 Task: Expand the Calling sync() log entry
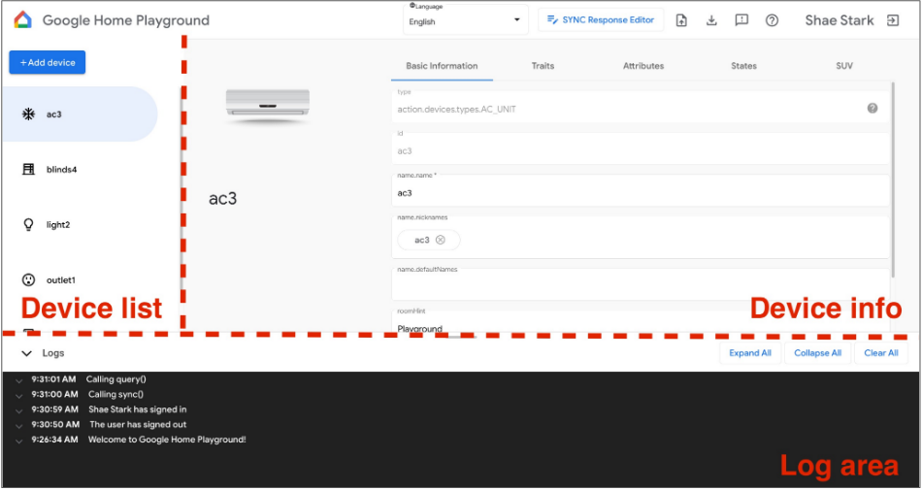pyautogui.click(x=19, y=395)
